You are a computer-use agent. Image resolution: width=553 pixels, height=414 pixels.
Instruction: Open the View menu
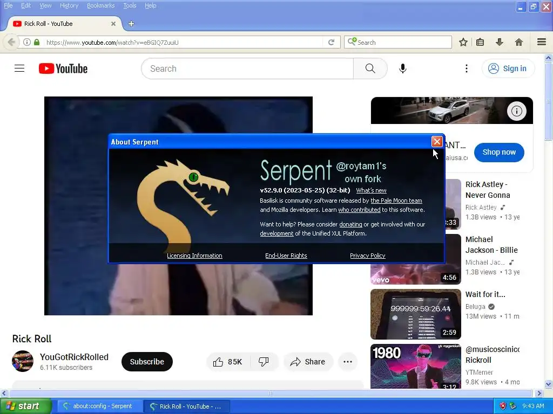point(45,5)
